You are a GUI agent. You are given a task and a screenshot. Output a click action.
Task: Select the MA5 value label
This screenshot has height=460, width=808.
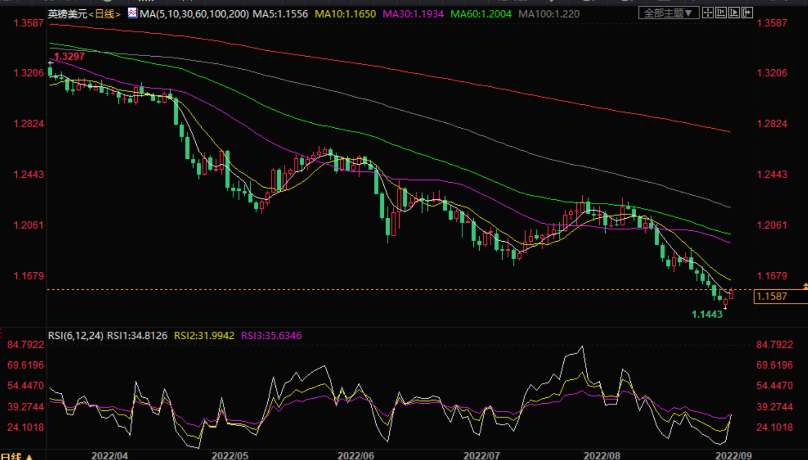[280, 14]
